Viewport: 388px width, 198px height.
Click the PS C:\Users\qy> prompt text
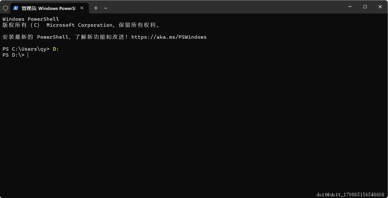coord(26,49)
